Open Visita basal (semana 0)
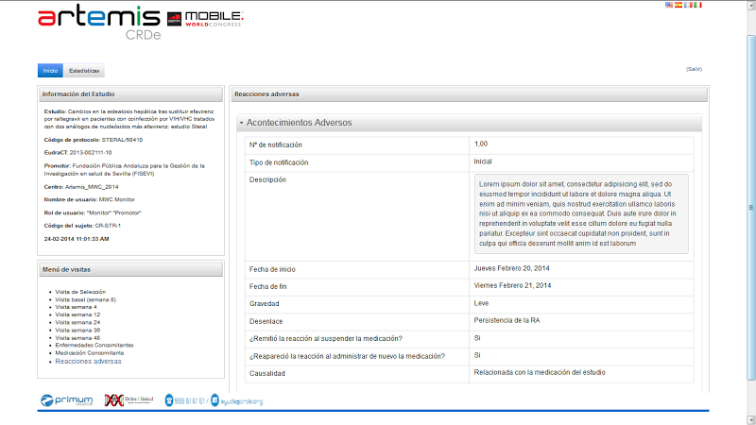 coord(85,299)
